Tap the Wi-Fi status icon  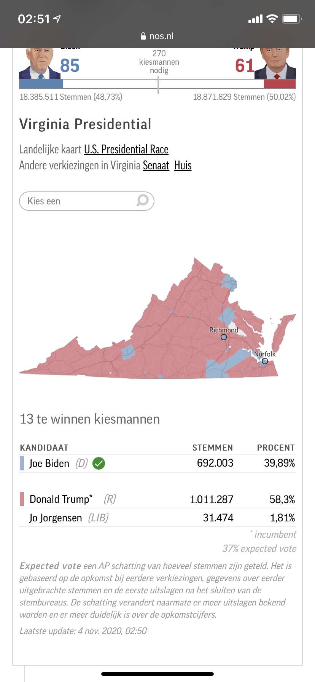coord(272,19)
